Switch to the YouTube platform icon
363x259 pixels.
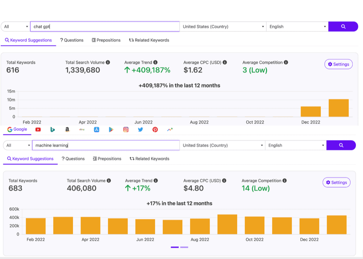(x=38, y=129)
